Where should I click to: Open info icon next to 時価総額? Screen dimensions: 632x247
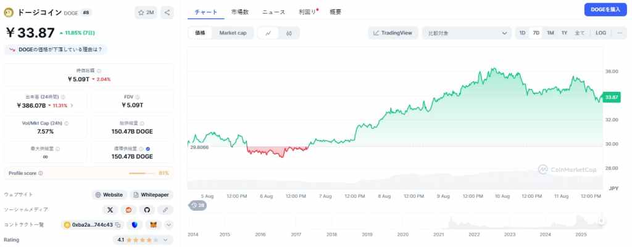point(99,71)
